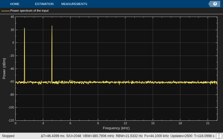Open the help question mark icon
Screen dimensions: 223x139
pyautogui.click(x=215, y=4)
